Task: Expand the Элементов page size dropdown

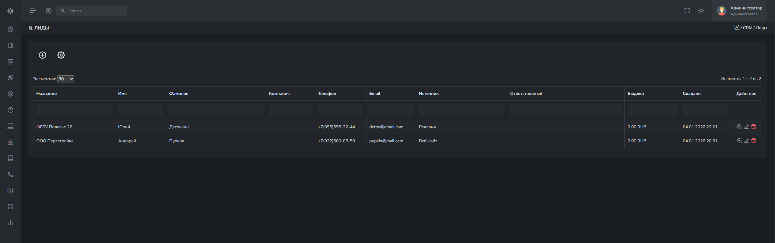Action: click(66, 79)
